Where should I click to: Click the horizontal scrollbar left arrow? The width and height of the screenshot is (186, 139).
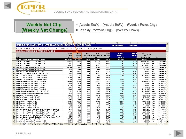click(x=146, y=124)
